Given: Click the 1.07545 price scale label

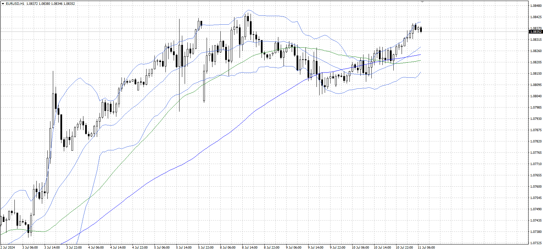Looking at the screenshot, I should (536, 198).
